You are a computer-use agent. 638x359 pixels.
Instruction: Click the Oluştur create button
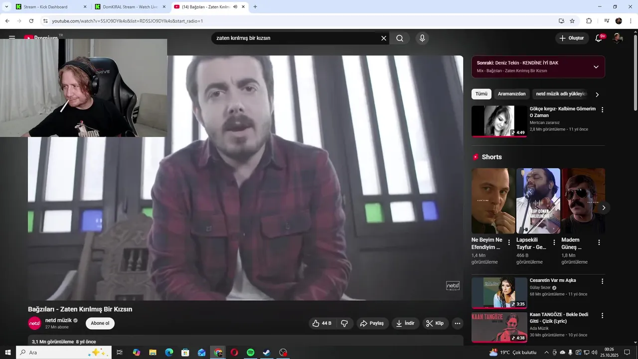572,38
